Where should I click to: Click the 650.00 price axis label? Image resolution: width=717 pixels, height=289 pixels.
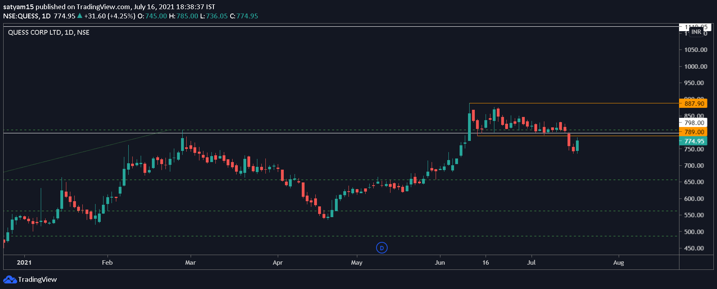pos(694,182)
